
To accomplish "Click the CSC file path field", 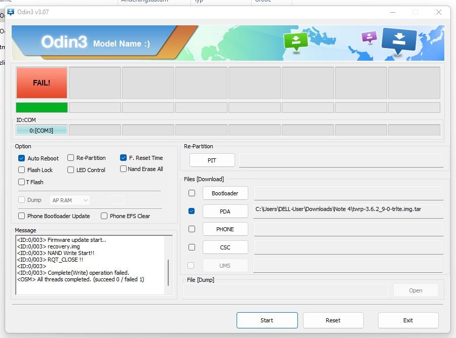I will (x=349, y=247).
